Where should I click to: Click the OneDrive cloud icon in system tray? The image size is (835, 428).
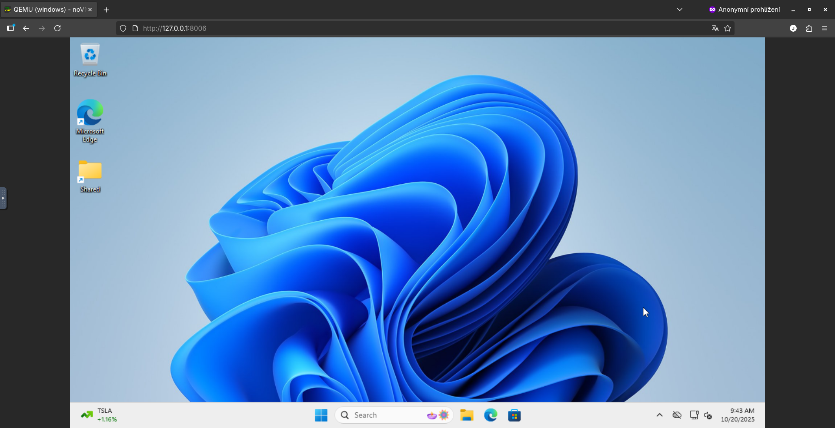click(677, 415)
